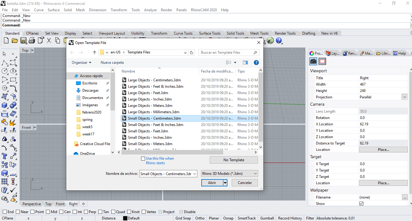Open the Help panel tab
The width and height of the screenshot is (412, 221).
click(x=400, y=53)
